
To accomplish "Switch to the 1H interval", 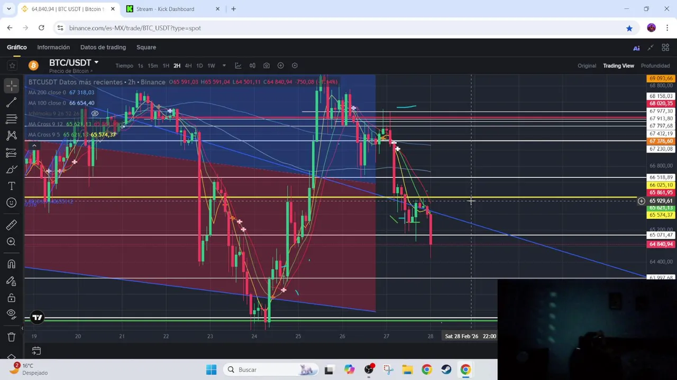I will point(166,65).
